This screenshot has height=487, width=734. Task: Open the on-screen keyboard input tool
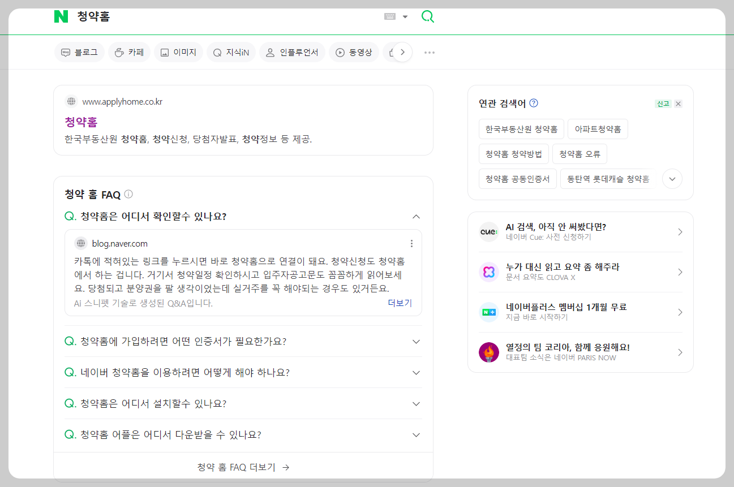389,16
